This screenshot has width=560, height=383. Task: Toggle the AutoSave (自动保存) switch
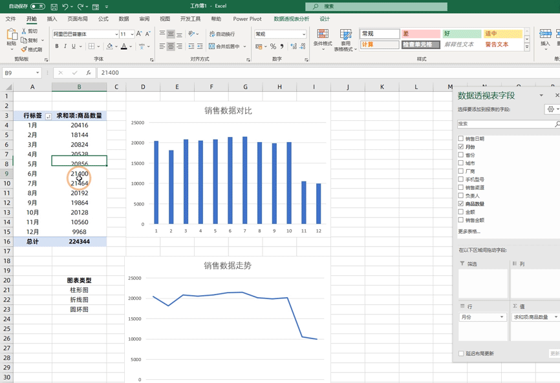point(38,6)
